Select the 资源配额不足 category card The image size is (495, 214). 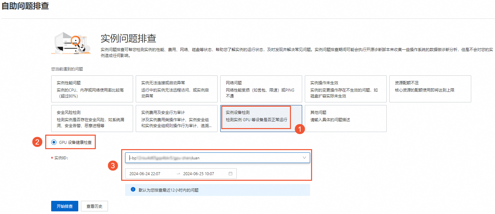pos(430,89)
